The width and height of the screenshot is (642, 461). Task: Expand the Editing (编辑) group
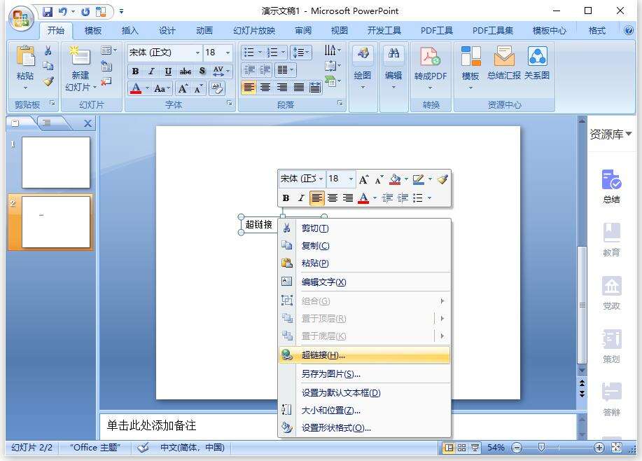pos(393,76)
